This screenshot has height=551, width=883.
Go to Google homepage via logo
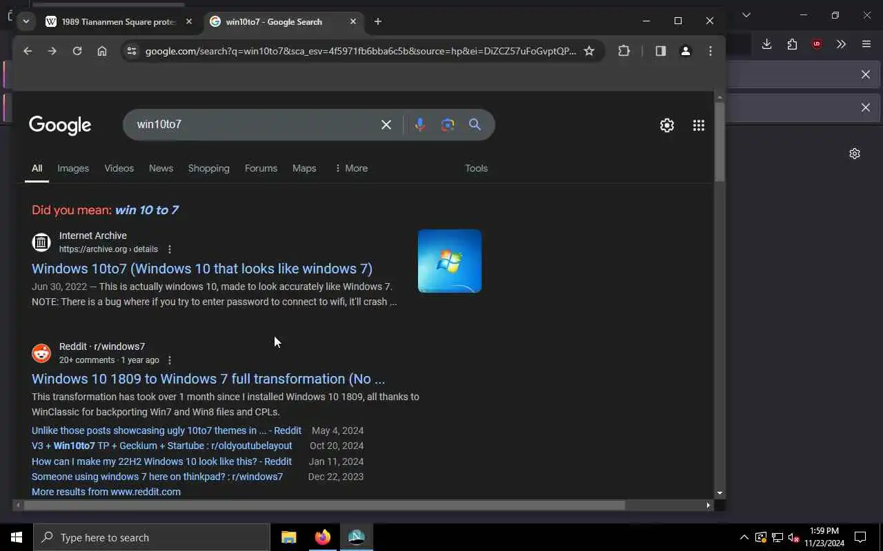coord(60,125)
